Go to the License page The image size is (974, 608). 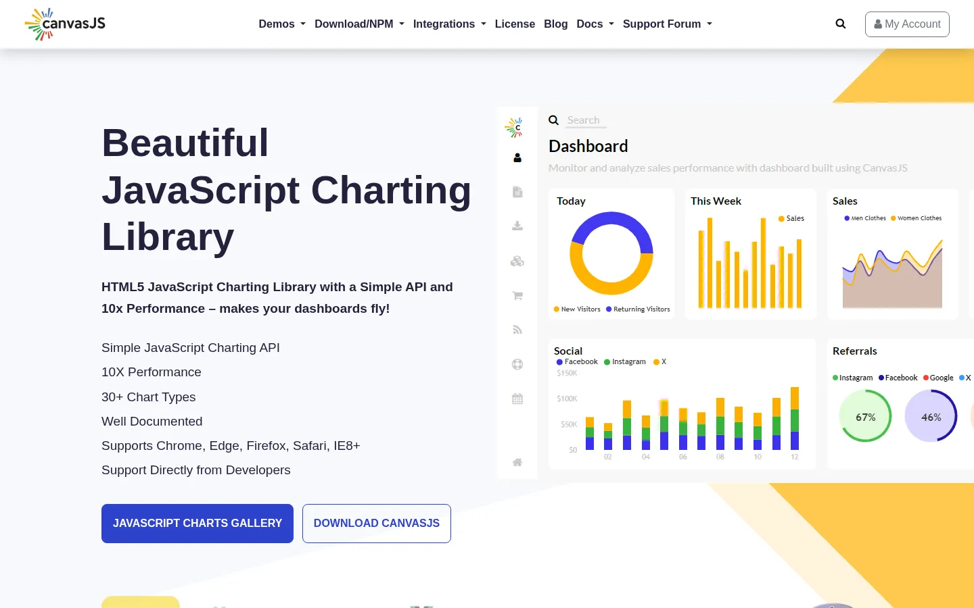click(515, 24)
